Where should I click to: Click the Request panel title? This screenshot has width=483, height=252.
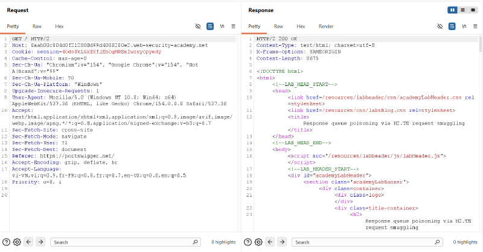(x=18, y=10)
